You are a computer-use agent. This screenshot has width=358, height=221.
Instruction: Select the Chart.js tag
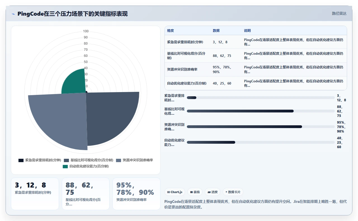click(175, 192)
